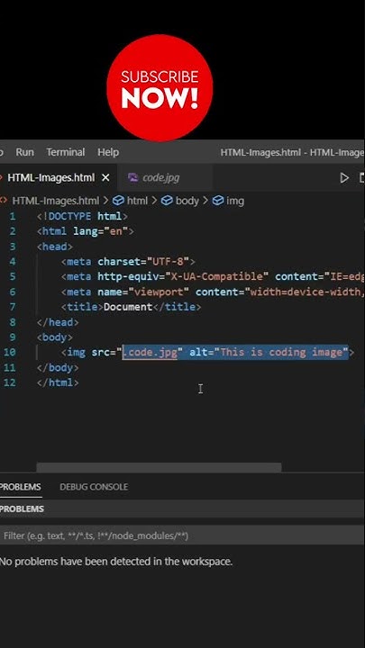Close the HTML-Images.html tab
This screenshot has height=648, width=365.
(x=105, y=177)
